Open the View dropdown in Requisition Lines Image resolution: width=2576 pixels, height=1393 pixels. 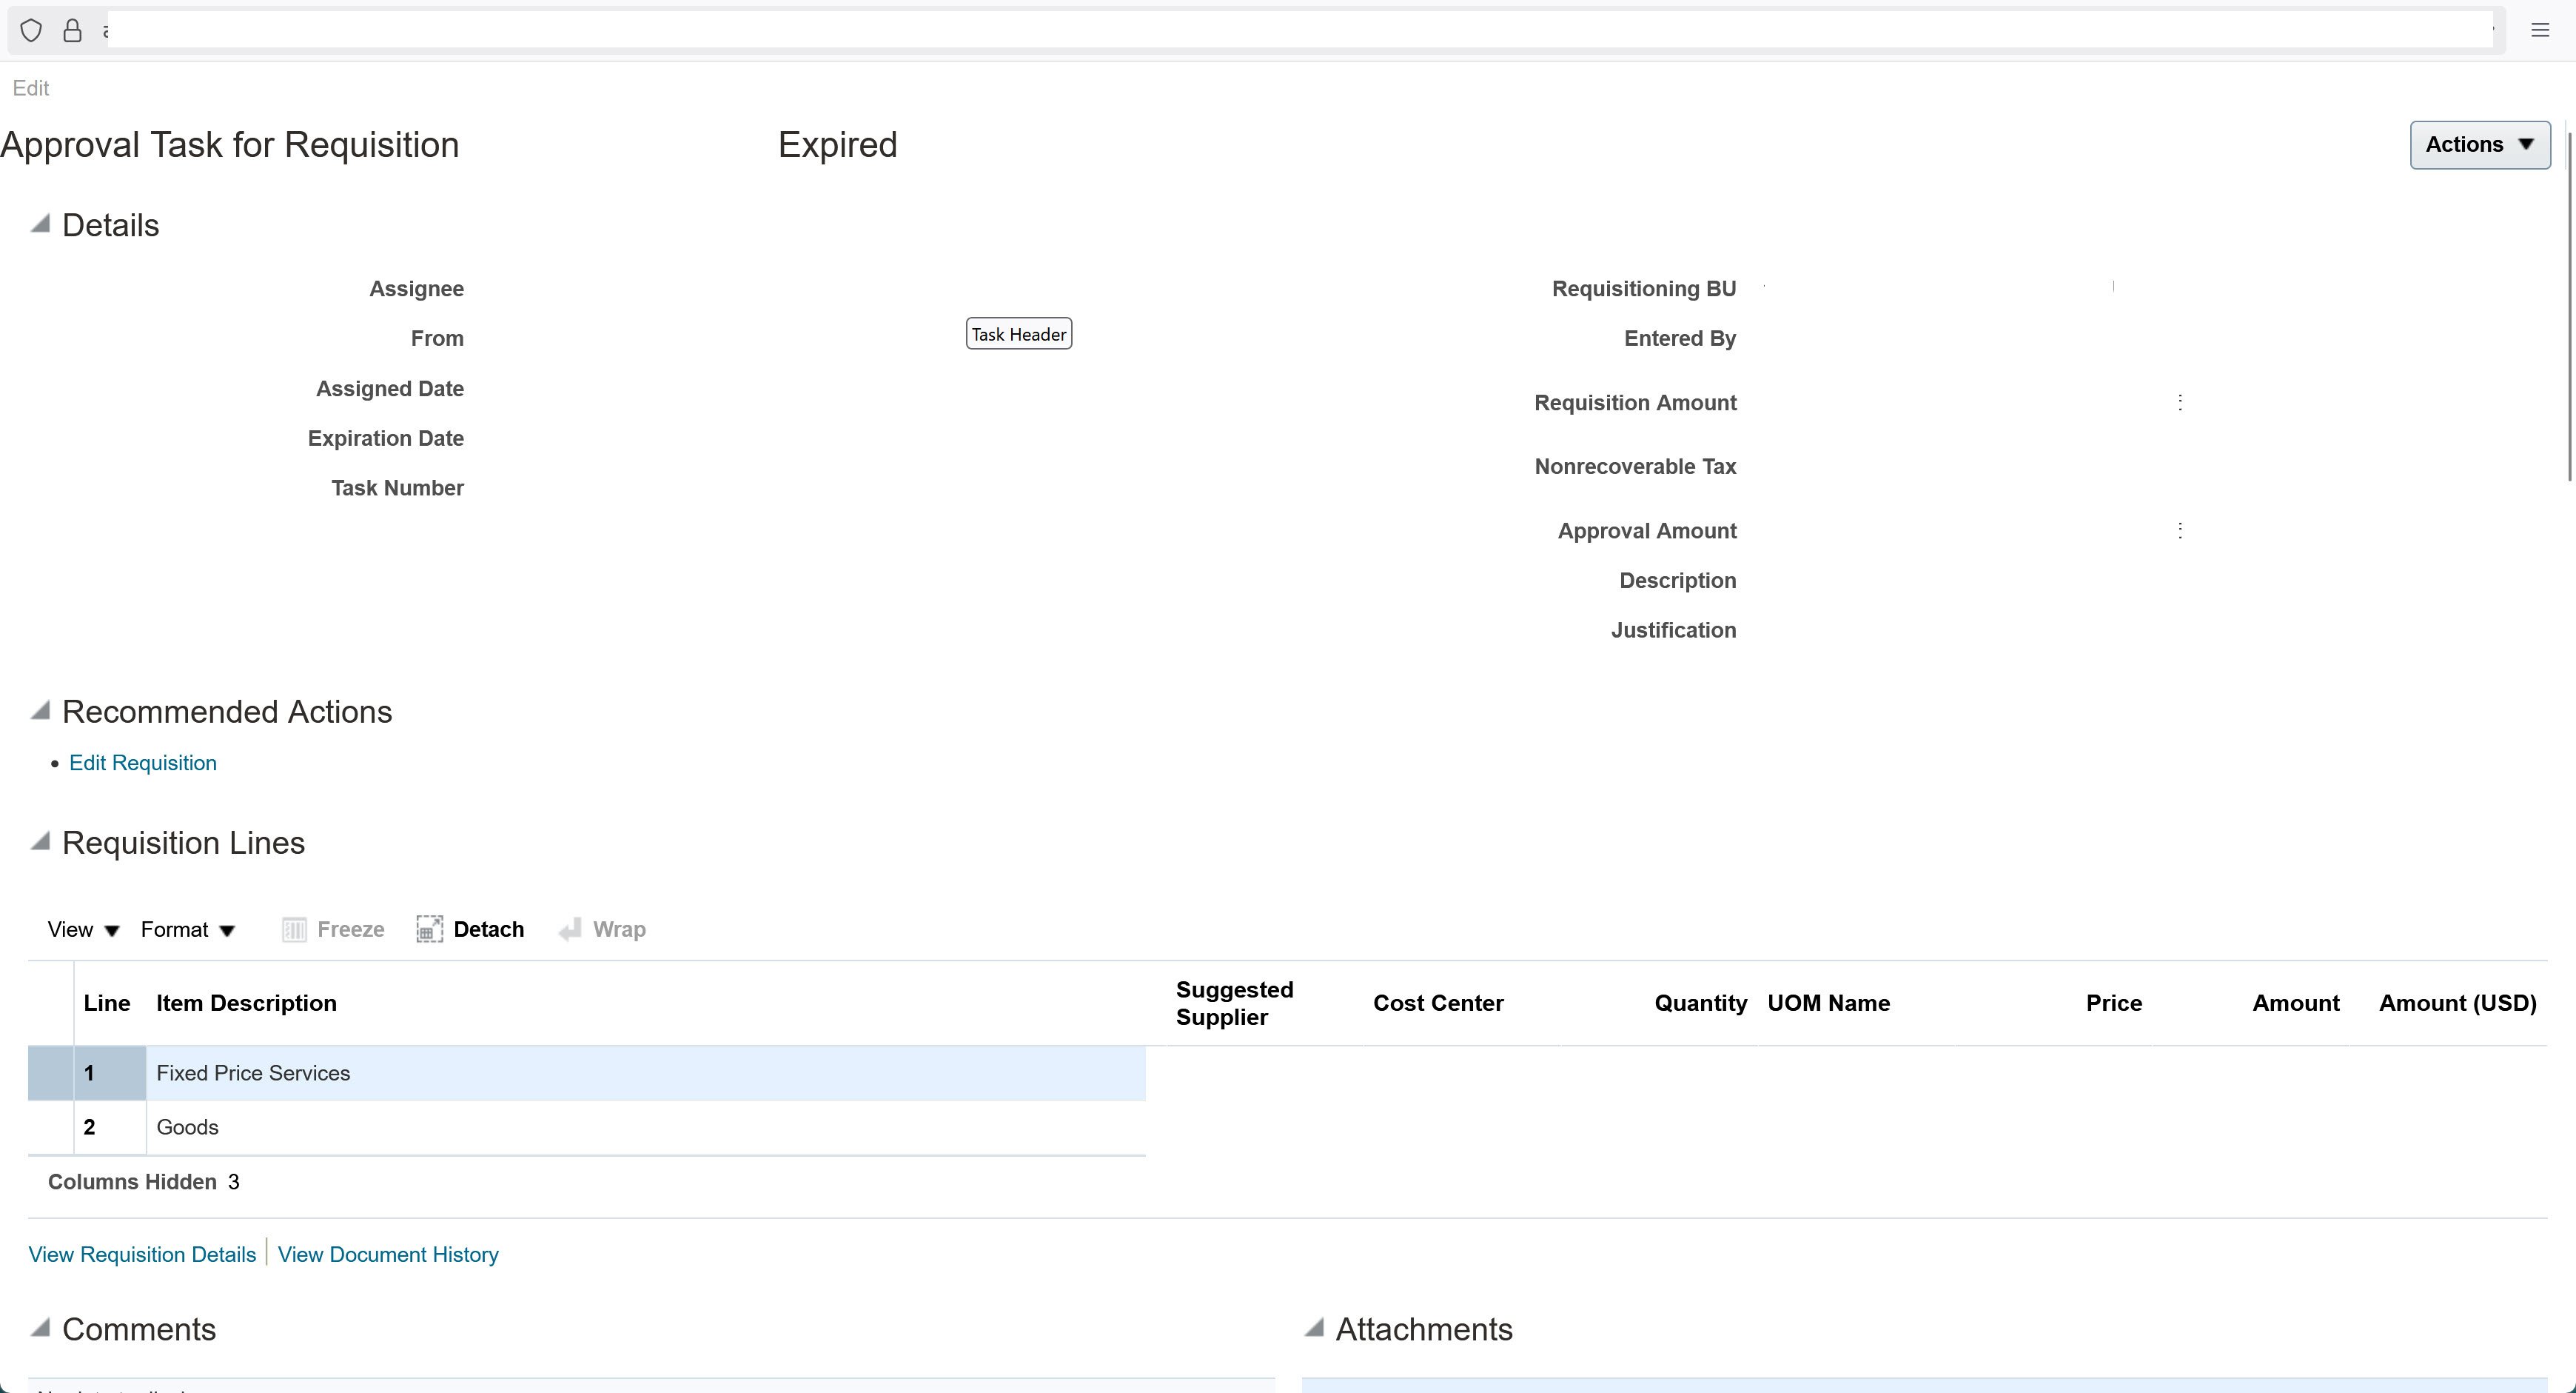tap(82, 929)
